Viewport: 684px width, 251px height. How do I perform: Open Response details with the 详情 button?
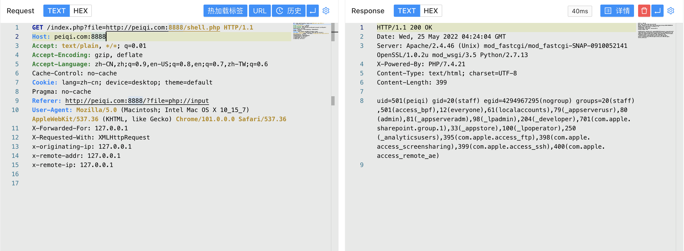click(x=617, y=11)
